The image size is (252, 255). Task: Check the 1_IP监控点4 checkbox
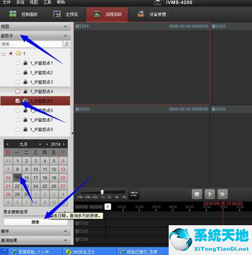tap(17, 91)
